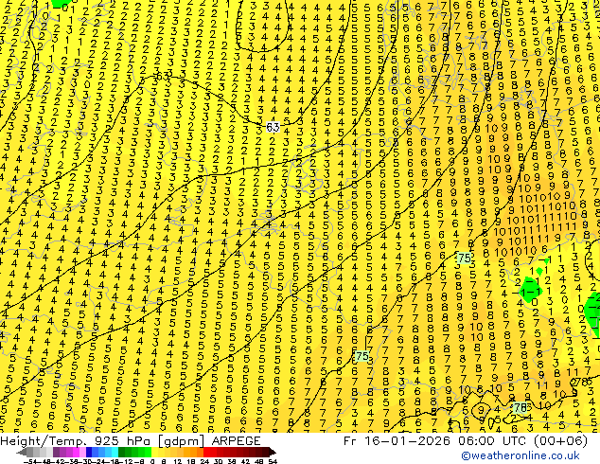The width and height of the screenshot is (600, 464).
Task: Pick the bright green swatch near -8
Action: pos(148,452)
